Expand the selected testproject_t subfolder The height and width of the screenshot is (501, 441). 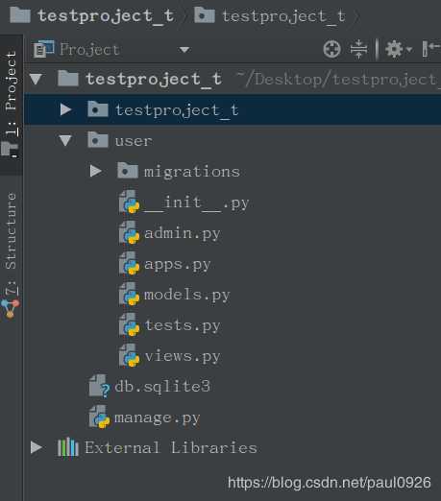point(65,109)
